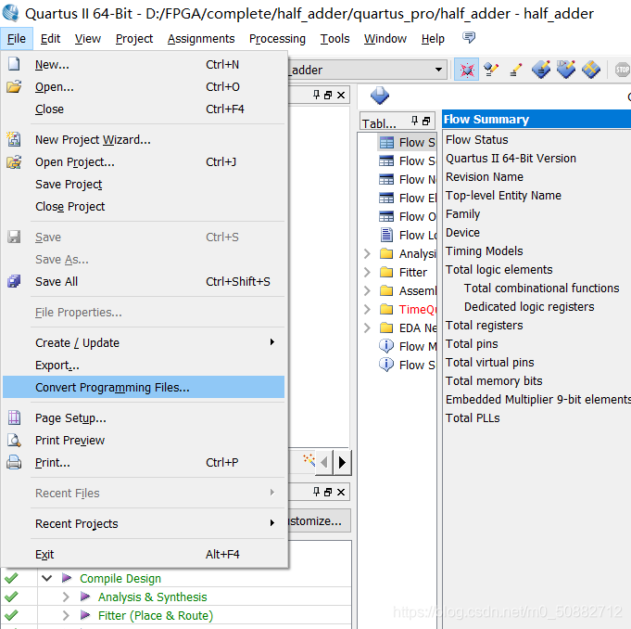This screenshot has height=629, width=631.
Task: Expand the Analysis folder in report tree
Action: coord(367,253)
